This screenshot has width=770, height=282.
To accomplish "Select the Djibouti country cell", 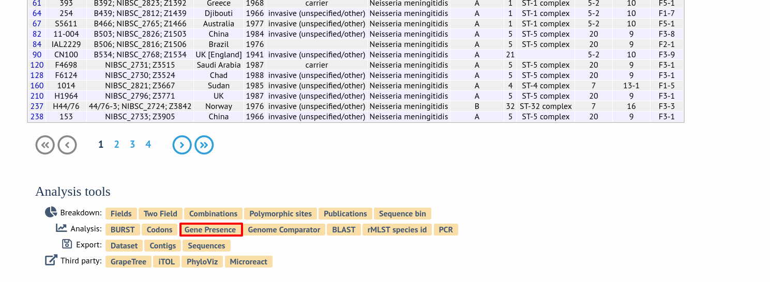I will [219, 13].
